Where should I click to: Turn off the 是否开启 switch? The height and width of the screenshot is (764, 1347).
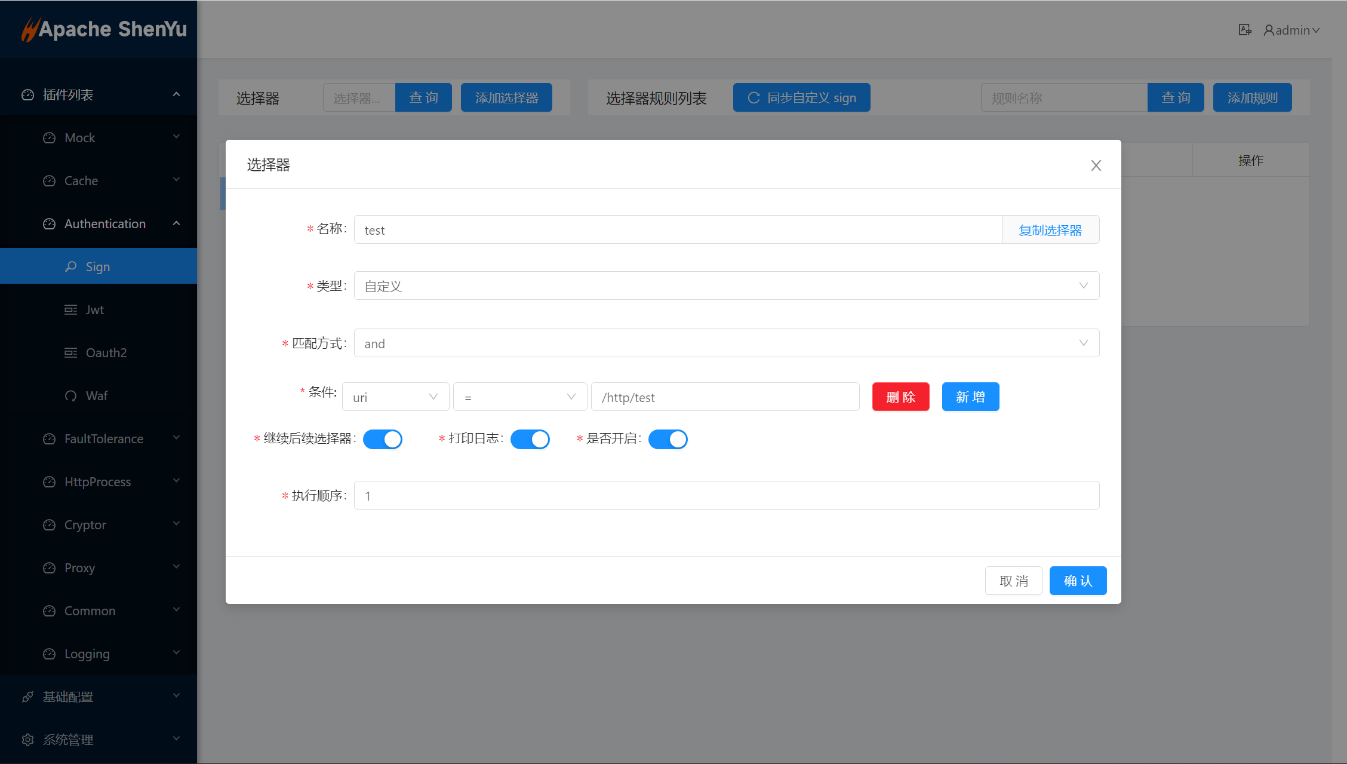(668, 439)
